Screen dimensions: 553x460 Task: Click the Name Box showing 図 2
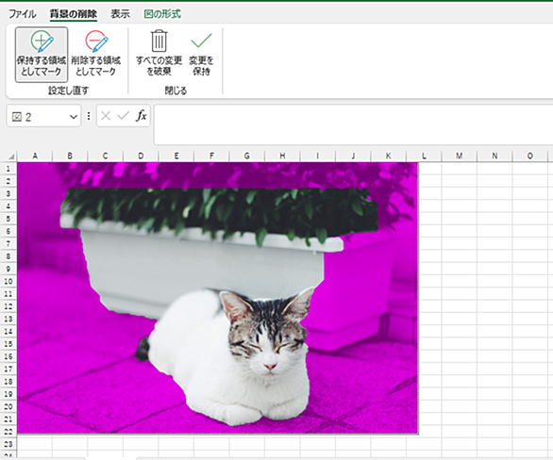click(x=39, y=116)
